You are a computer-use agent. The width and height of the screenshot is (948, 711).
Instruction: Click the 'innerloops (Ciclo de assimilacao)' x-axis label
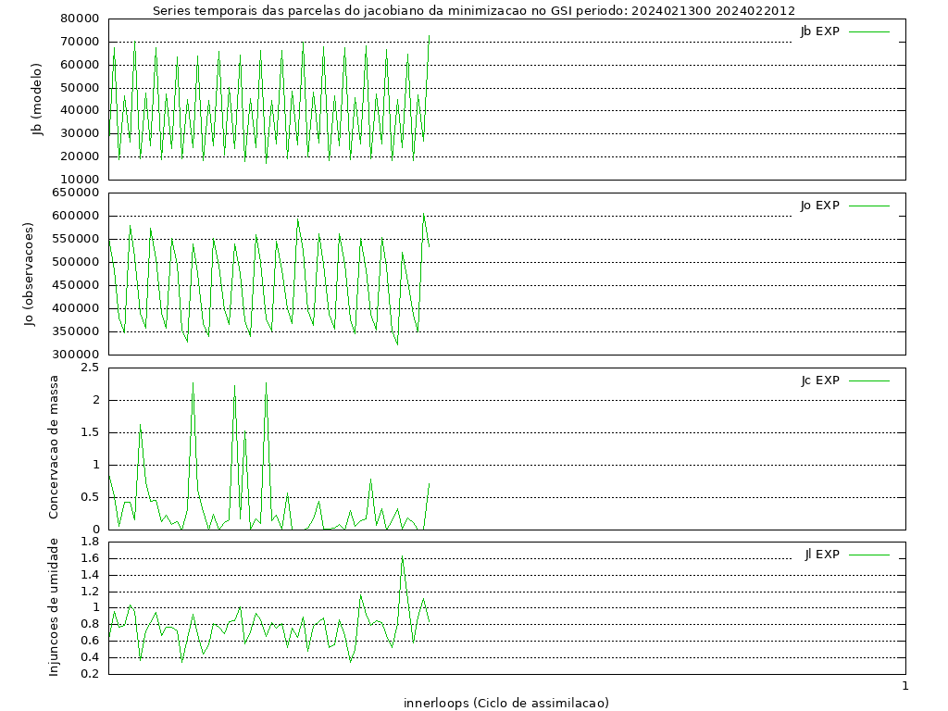tap(506, 702)
